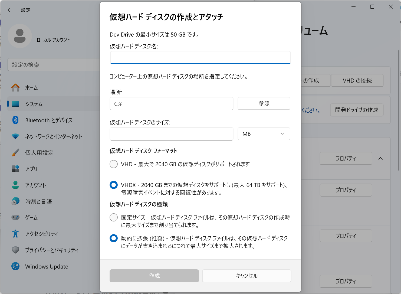401x294 pixels.
Task: Click the 仮想ハード ディスク名 input field
Action: (x=200, y=57)
